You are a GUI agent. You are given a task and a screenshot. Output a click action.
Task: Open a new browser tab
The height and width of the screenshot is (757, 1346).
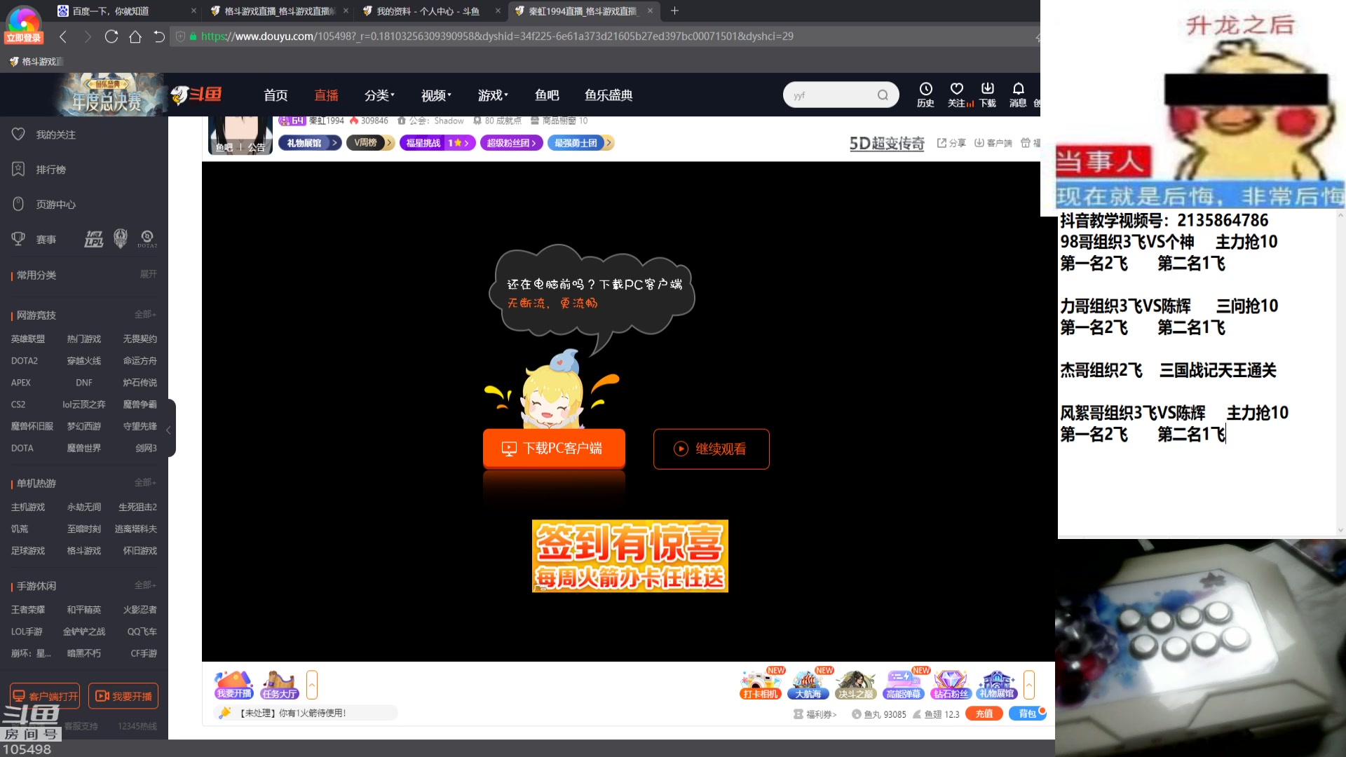point(674,11)
